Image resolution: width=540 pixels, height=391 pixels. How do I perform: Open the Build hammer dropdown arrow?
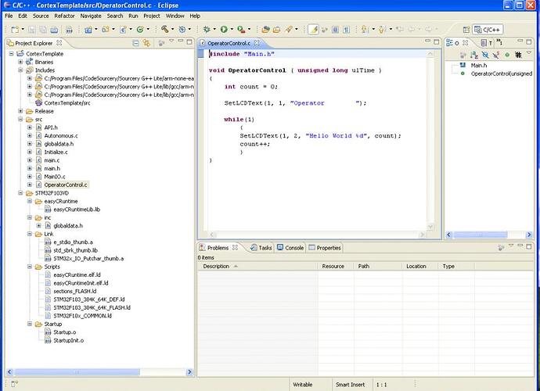pos(172,30)
